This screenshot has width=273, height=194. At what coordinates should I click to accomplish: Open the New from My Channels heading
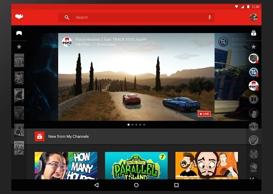tap(69, 136)
